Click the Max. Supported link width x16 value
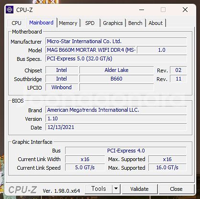This screenshot has width=200, height=199. pyautogui.click(x=167, y=159)
